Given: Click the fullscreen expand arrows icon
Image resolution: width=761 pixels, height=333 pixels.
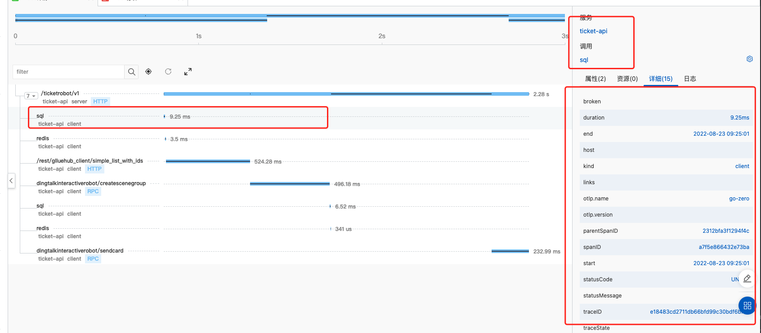Looking at the screenshot, I should (188, 71).
